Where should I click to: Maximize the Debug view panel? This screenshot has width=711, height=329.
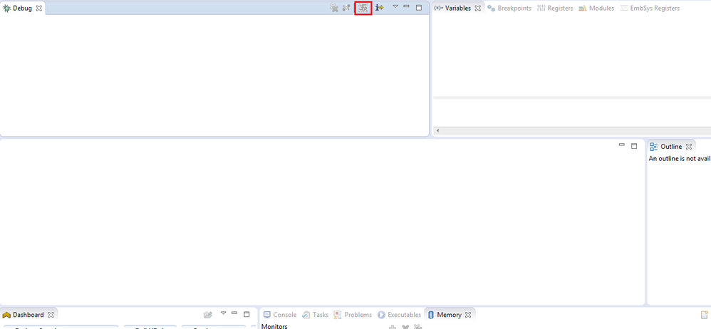tap(419, 8)
